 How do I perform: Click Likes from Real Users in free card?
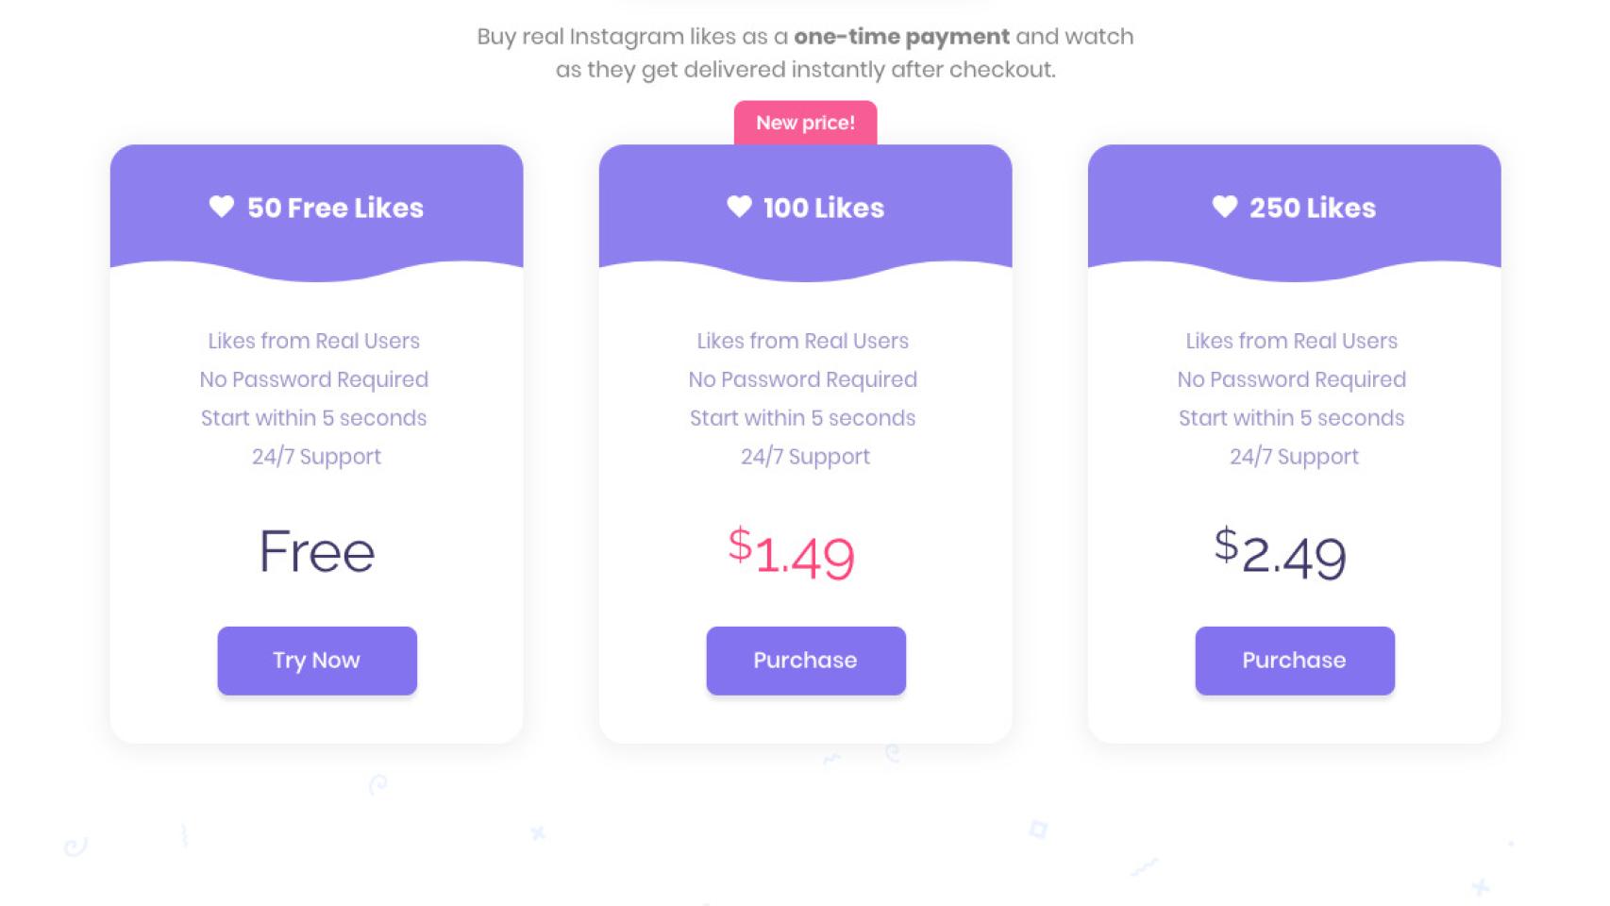tap(314, 341)
